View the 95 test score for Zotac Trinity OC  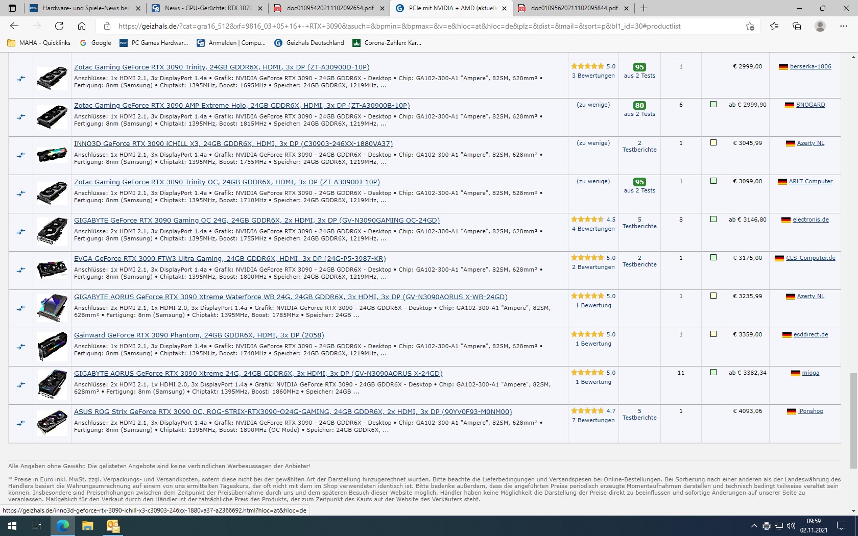[639, 182]
